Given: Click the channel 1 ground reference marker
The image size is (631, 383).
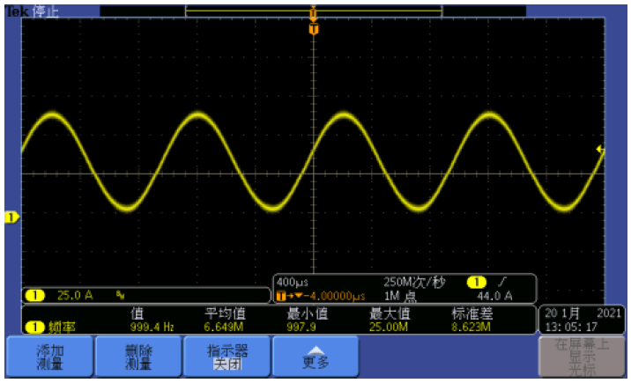Looking at the screenshot, I should (11, 217).
